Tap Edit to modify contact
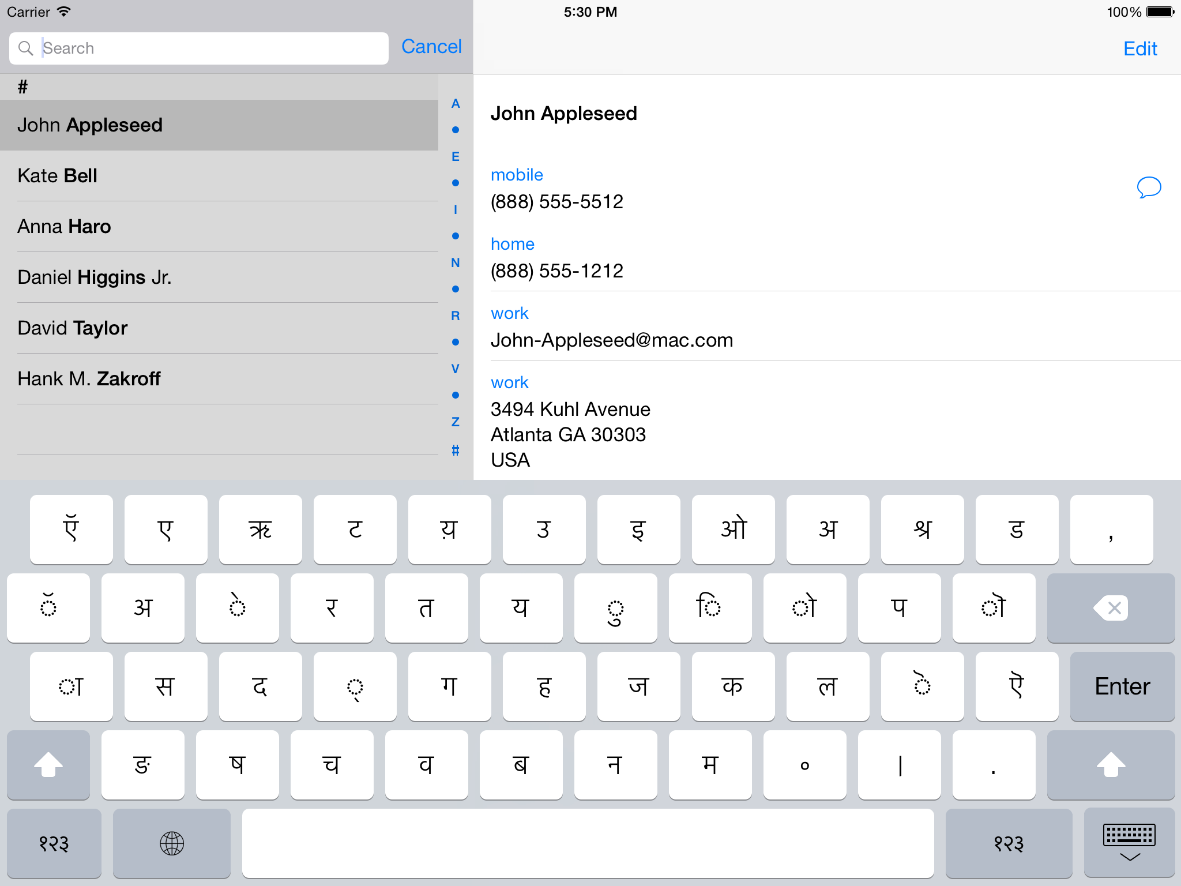This screenshot has width=1181, height=886. pyautogui.click(x=1140, y=48)
